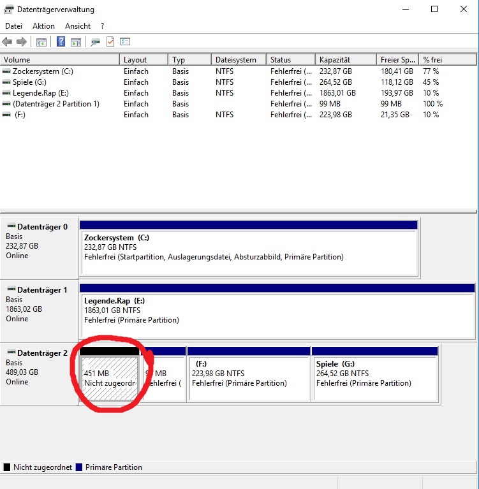Click drive icon beside Datenträger 2 Partition 1
Image resolution: width=479 pixels, height=489 pixels.
[x=6, y=104]
